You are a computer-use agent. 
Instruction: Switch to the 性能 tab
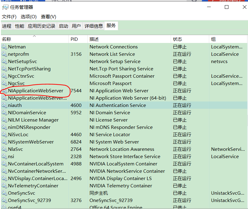[19, 26]
